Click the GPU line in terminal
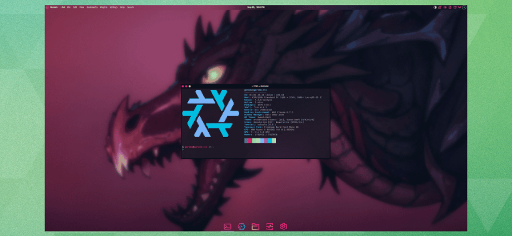 (x=257, y=132)
